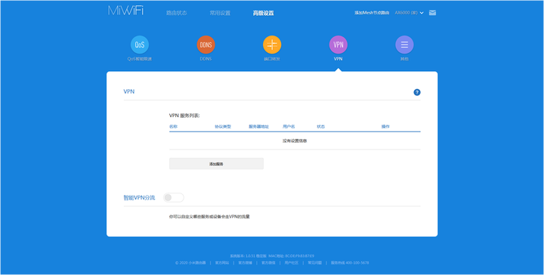Click the Protocol Type (协议类型) column header
Image resolution: width=544 pixels, height=275 pixels.
(x=223, y=127)
